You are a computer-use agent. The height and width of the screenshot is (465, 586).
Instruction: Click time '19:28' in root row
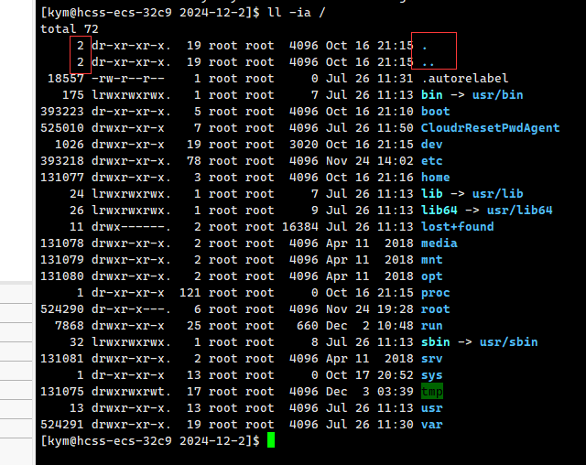coord(395,308)
